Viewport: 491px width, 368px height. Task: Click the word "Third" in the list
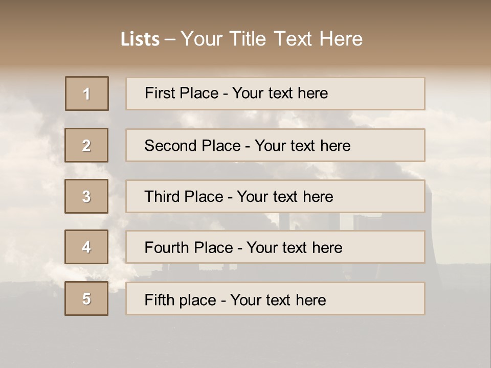[163, 197]
